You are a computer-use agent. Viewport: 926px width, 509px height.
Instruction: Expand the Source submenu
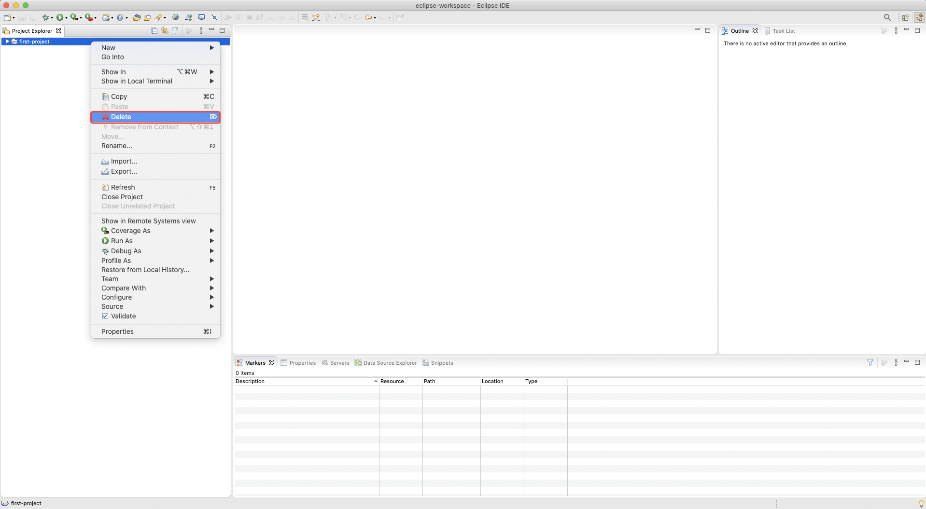click(x=155, y=306)
